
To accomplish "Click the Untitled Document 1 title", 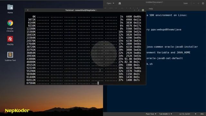I will click(154, 2).
